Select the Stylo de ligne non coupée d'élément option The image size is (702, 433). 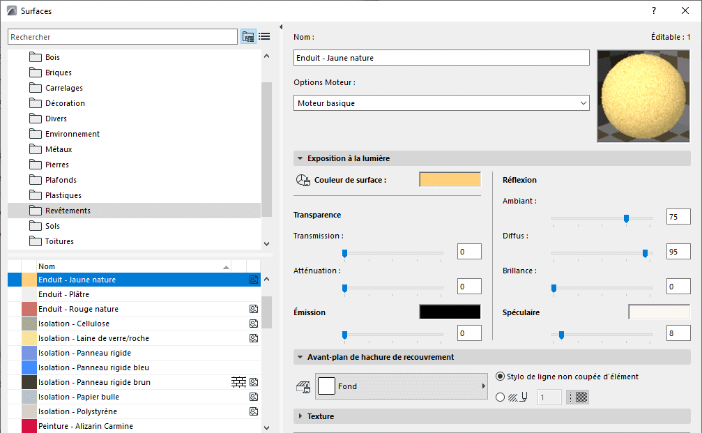(500, 376)
